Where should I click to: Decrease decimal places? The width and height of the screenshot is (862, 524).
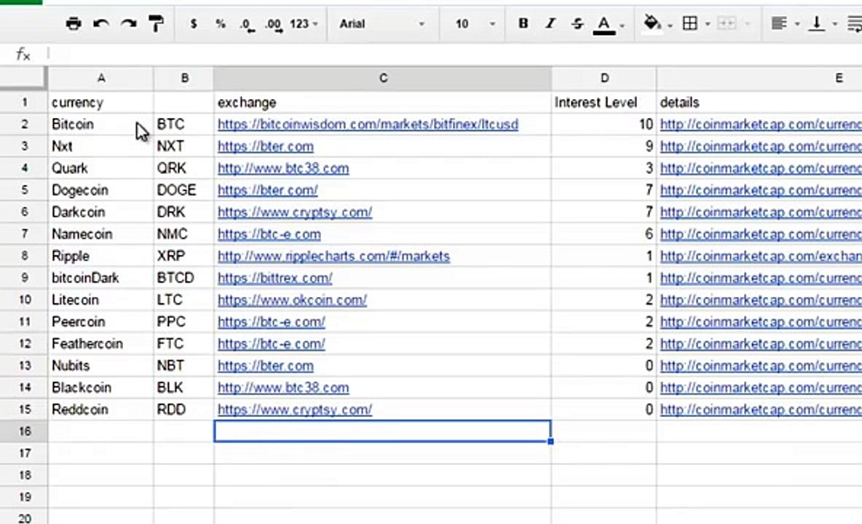point(247,24)
